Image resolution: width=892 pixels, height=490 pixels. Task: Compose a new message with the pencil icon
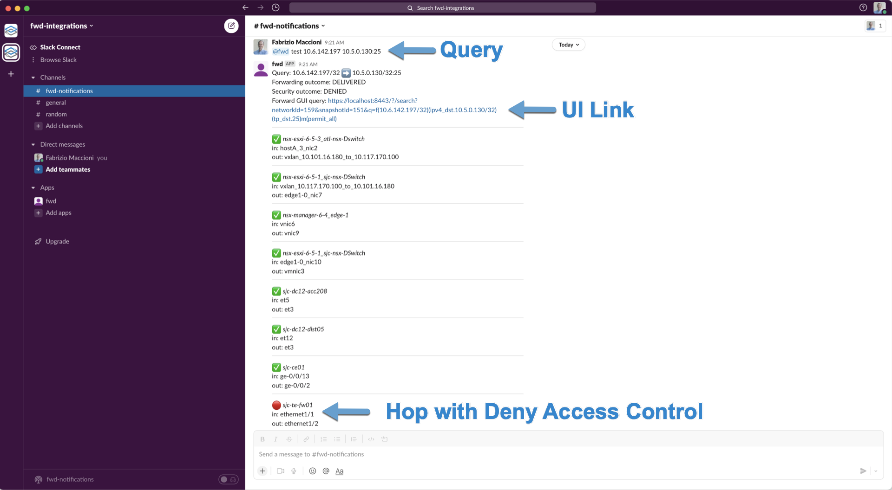tap(231, 26)
